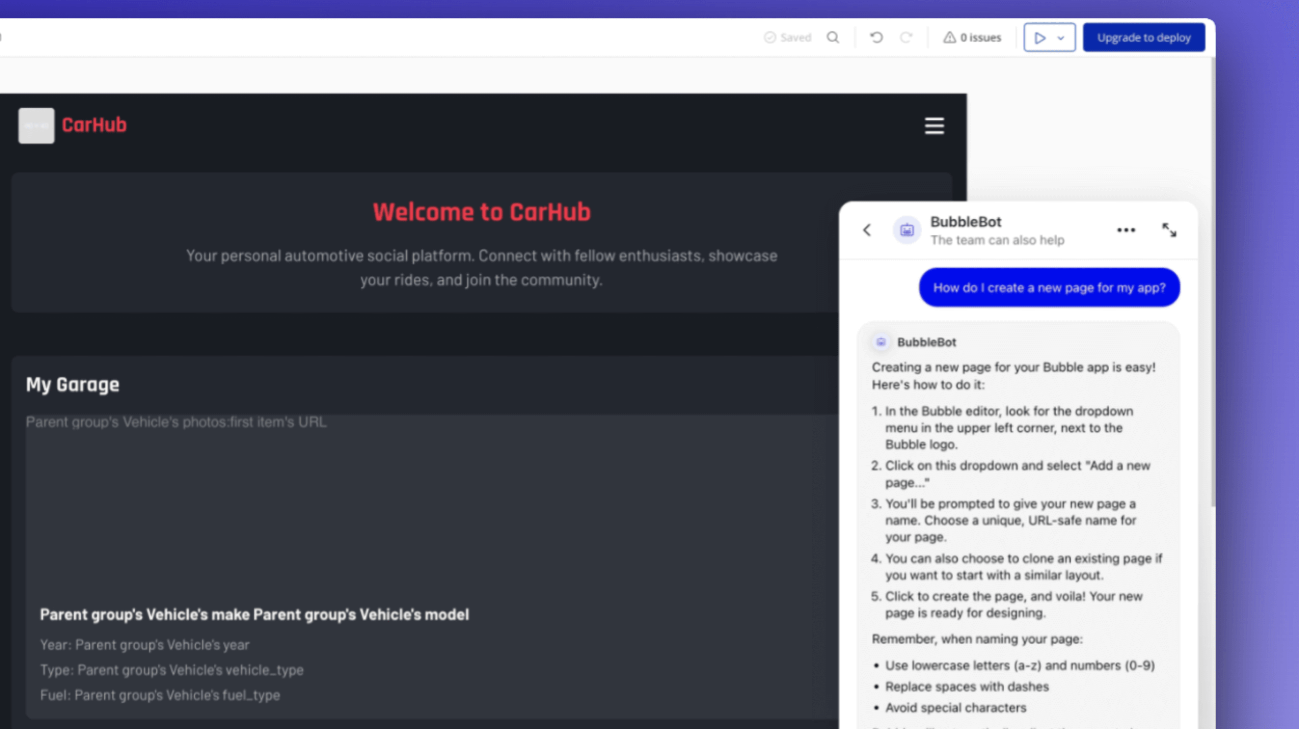
Task: Select the blue user message about creating a page
Action: pos(1049,287)
